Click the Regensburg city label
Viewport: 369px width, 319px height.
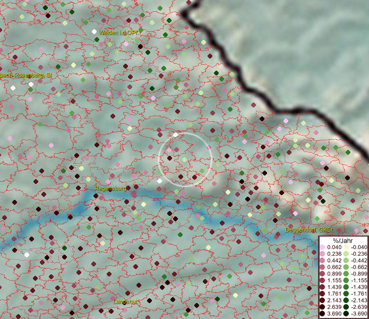[110, 188]
